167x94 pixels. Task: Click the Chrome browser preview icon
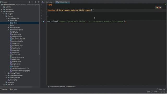[157, 8]
